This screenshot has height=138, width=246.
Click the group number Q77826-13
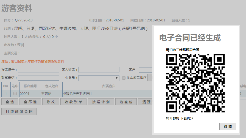(x=24, y=20)
